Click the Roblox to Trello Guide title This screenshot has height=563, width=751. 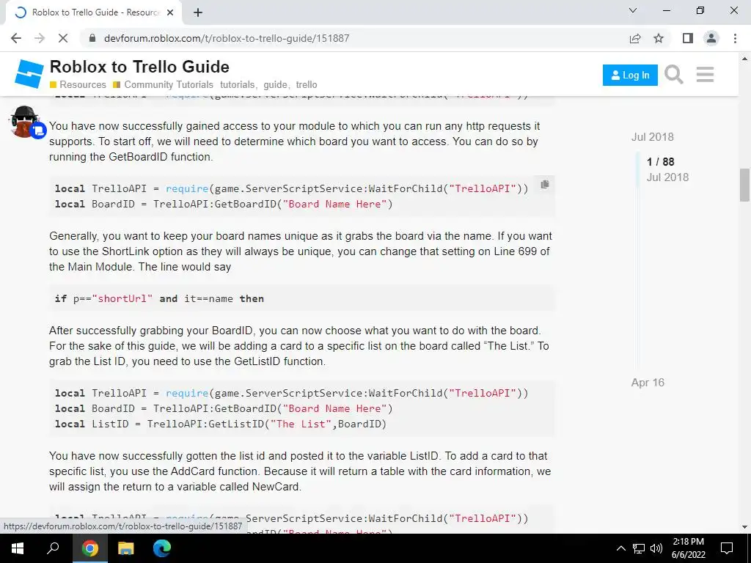click(x=139, y=67)
